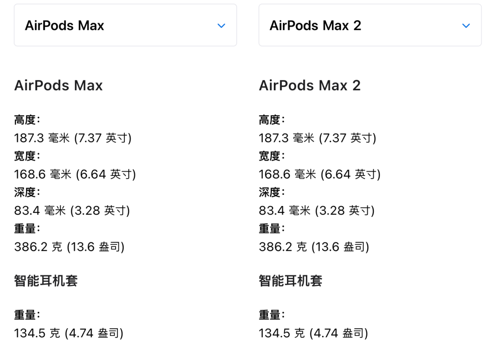
Task: Click the blue chevron in the first-generation AirPods Max selector
Action: (221, 26)
